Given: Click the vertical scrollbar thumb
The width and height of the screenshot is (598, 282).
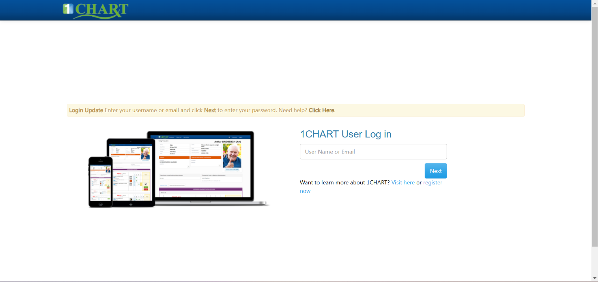Looking at the screenshot, I should (595, 127).
